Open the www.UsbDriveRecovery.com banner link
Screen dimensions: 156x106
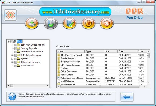(75, 12)
